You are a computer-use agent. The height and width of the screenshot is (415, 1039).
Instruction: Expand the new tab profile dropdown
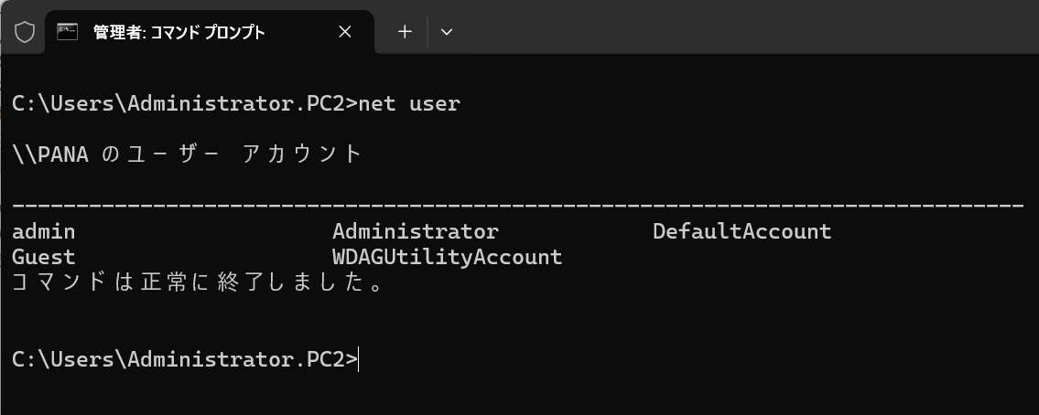(447, 32)
